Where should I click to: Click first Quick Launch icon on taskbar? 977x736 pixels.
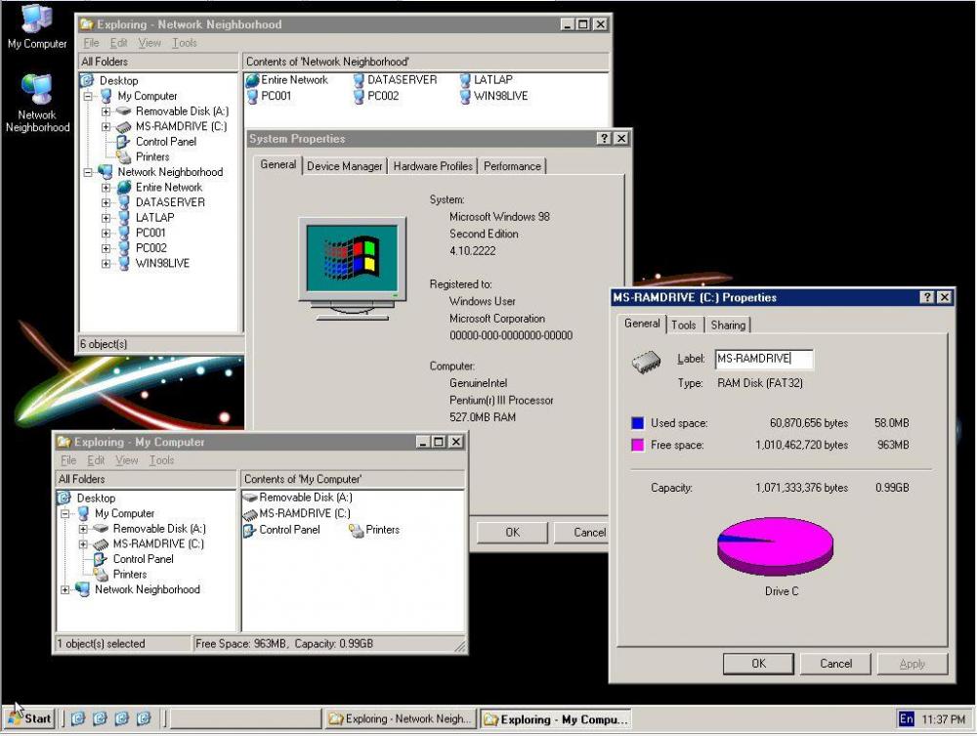(x=78, y=718)
